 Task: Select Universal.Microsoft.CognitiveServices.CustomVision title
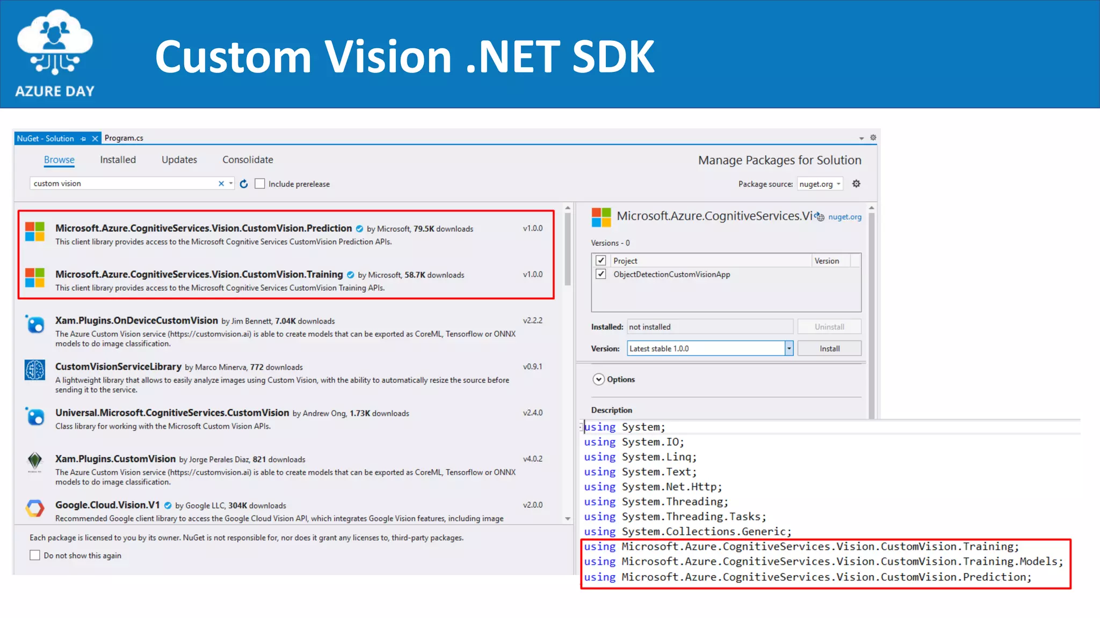(172, 413)
